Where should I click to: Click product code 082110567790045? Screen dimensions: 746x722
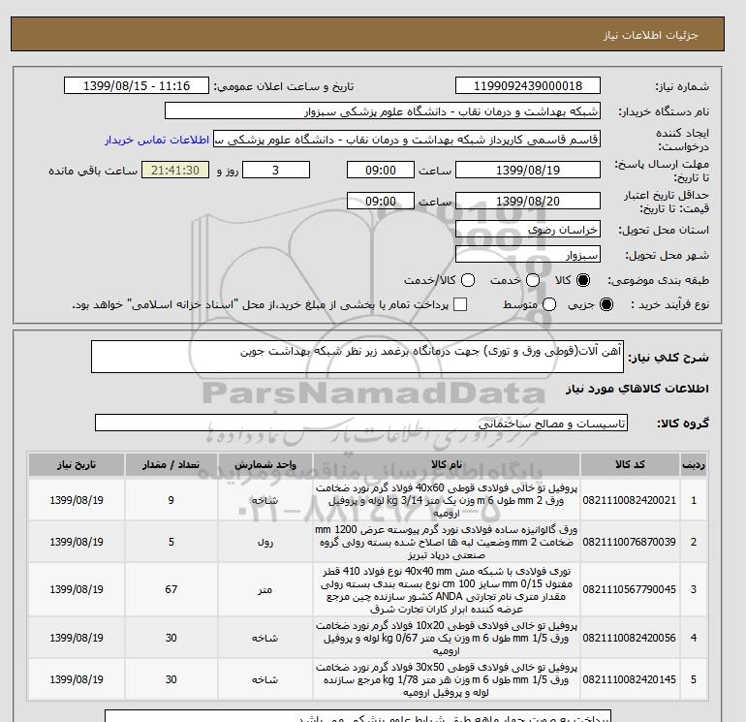(x=630, y=589)
